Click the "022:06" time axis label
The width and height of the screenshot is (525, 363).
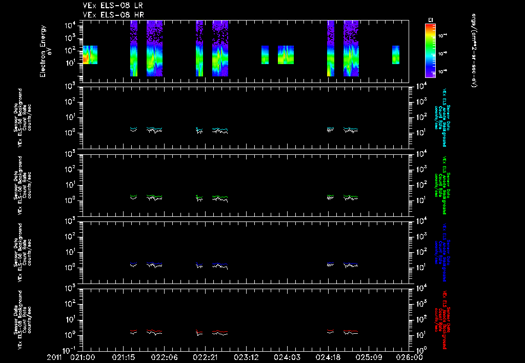[x=165, y=357]
